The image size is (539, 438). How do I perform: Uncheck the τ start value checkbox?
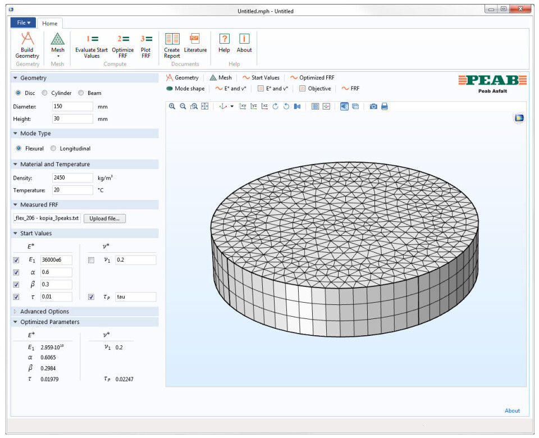16,297
